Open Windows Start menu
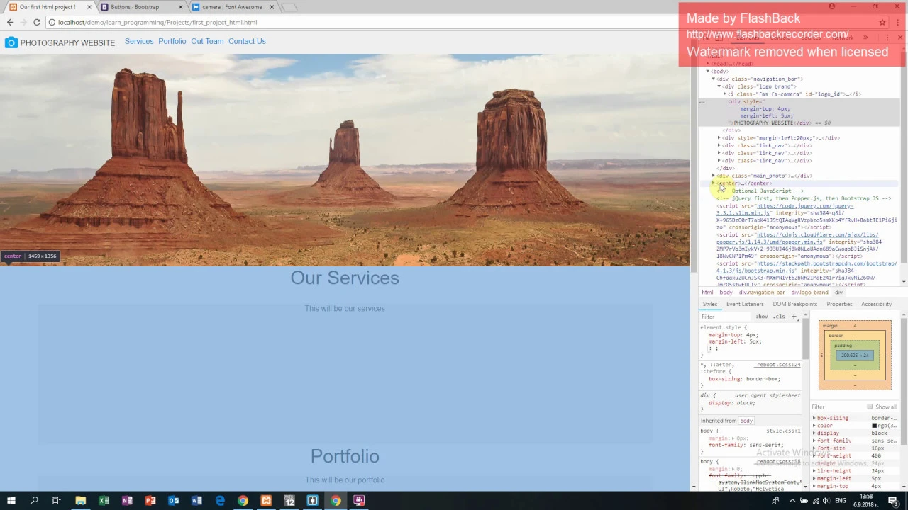This screenshot has width=908, height=510. click(x=11, y=501)
